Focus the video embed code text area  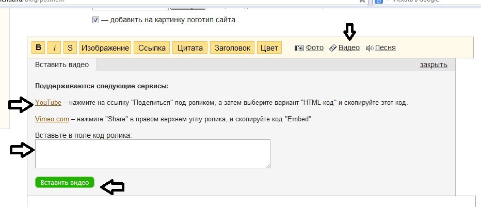coord(153,154)
